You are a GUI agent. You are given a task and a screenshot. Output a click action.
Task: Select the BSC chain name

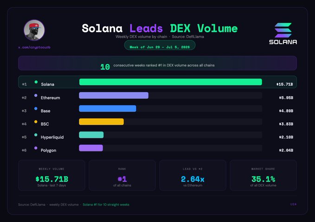(x=45, y=124)
